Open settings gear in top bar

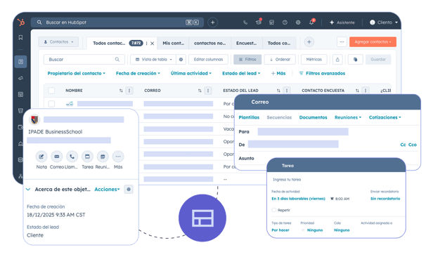pyautogui.click(x=298, y=22)
